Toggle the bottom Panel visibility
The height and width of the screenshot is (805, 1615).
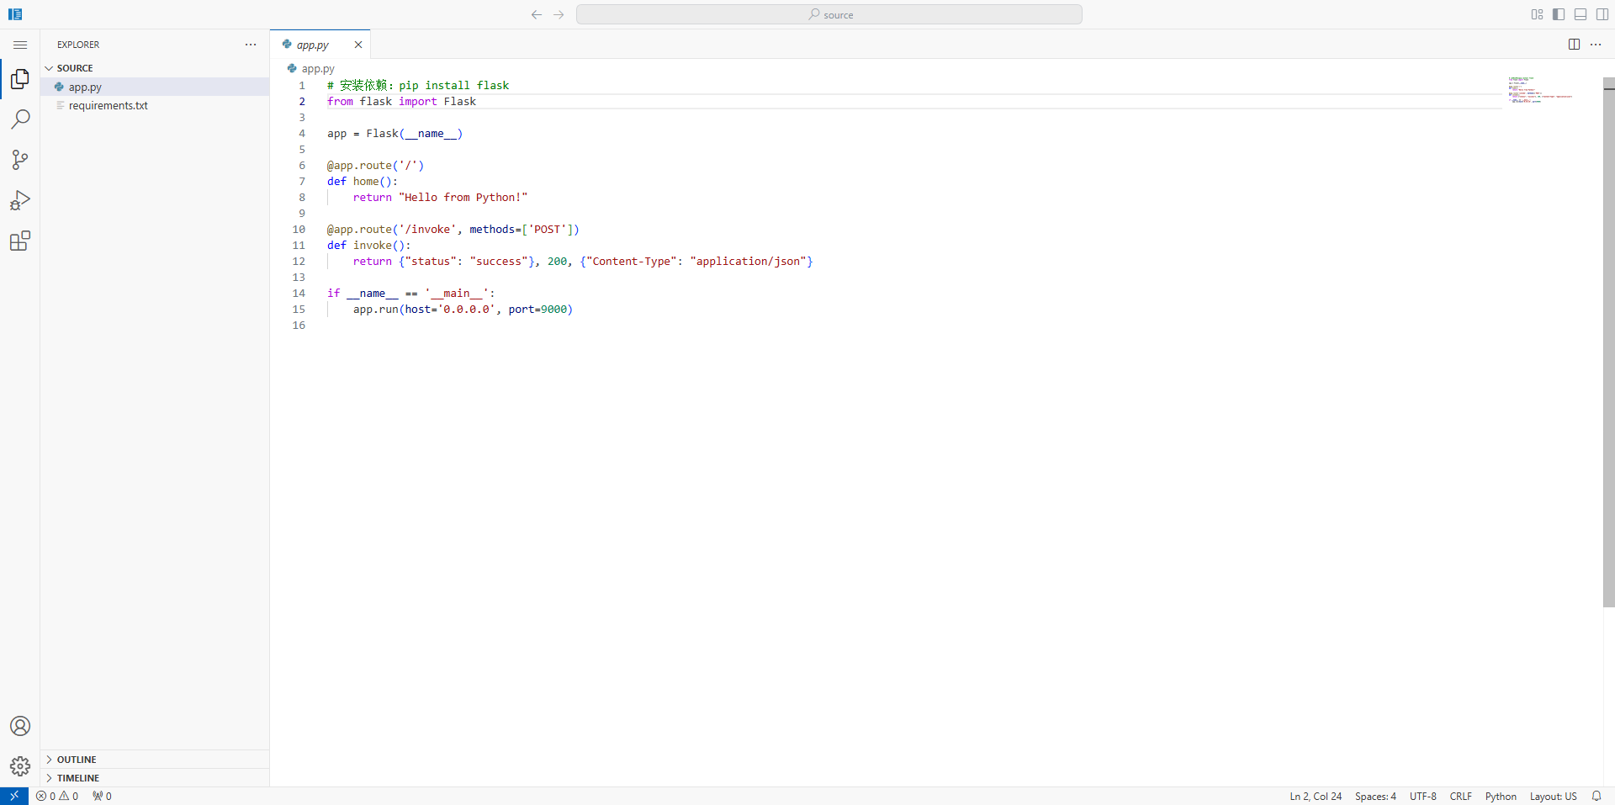pos(1581,14)
